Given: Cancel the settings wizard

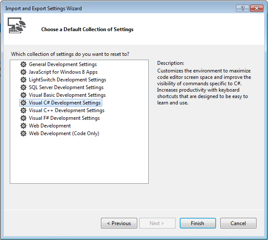Looking at the screenshot, I should [x=238, y=223].
